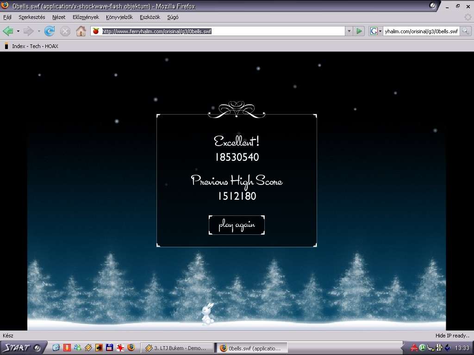The width and height of the screenshot is (474, 355).
Task: Open the Index - Tech - HOAX bookmark
Action: [31, 46]
